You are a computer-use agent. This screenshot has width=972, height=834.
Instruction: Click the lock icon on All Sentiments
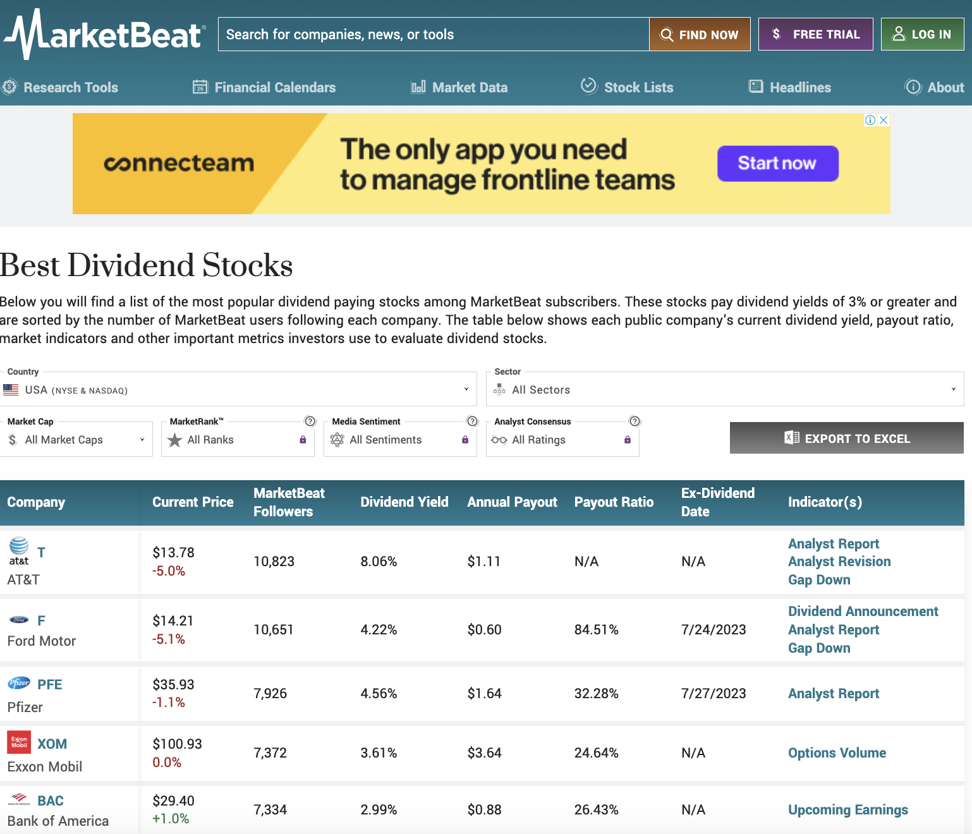(465, 440)
